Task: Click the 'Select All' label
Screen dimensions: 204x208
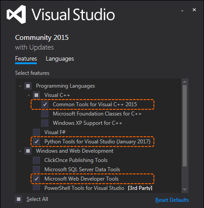Action: [37, 199]
